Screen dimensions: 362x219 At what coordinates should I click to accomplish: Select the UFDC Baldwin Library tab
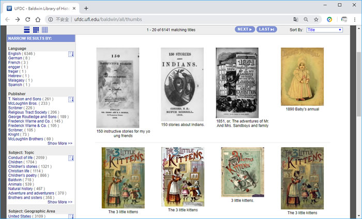(41, 8)
